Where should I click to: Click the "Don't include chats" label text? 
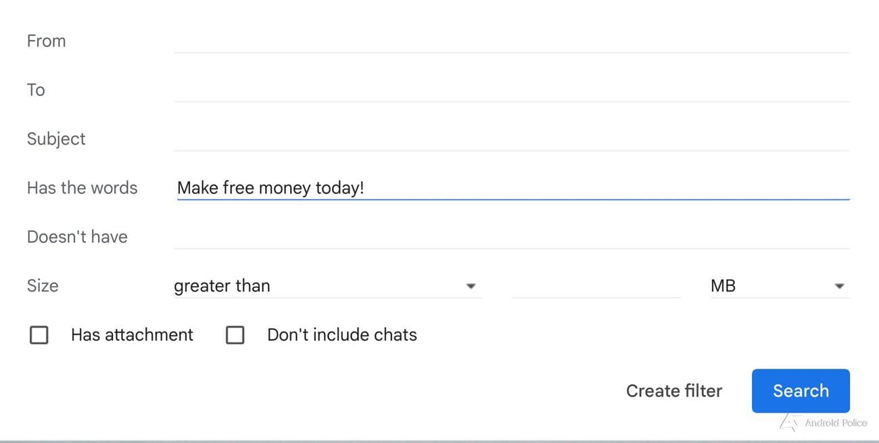point(342,334)
